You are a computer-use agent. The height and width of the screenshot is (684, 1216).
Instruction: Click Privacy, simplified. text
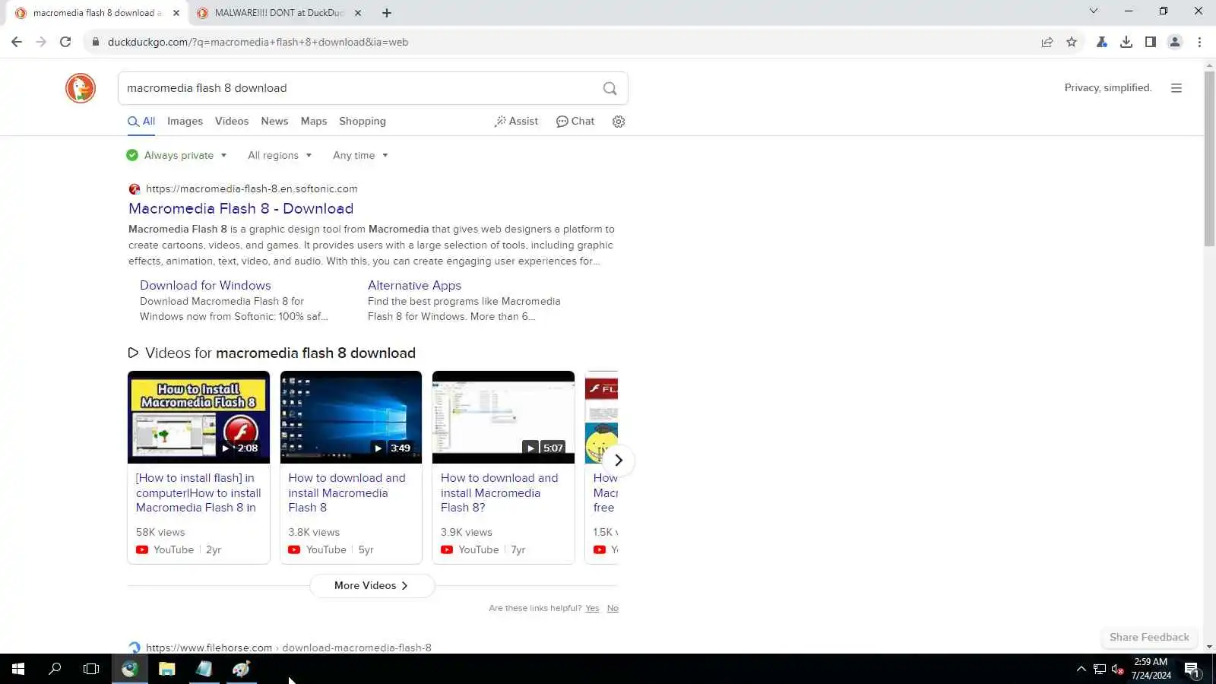tap(1108, 88)
